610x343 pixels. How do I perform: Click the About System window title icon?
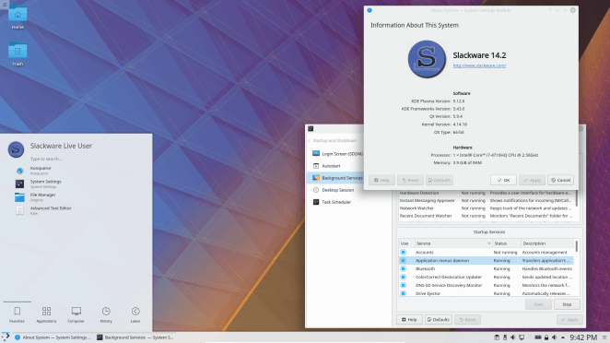(x=370, y=10)
